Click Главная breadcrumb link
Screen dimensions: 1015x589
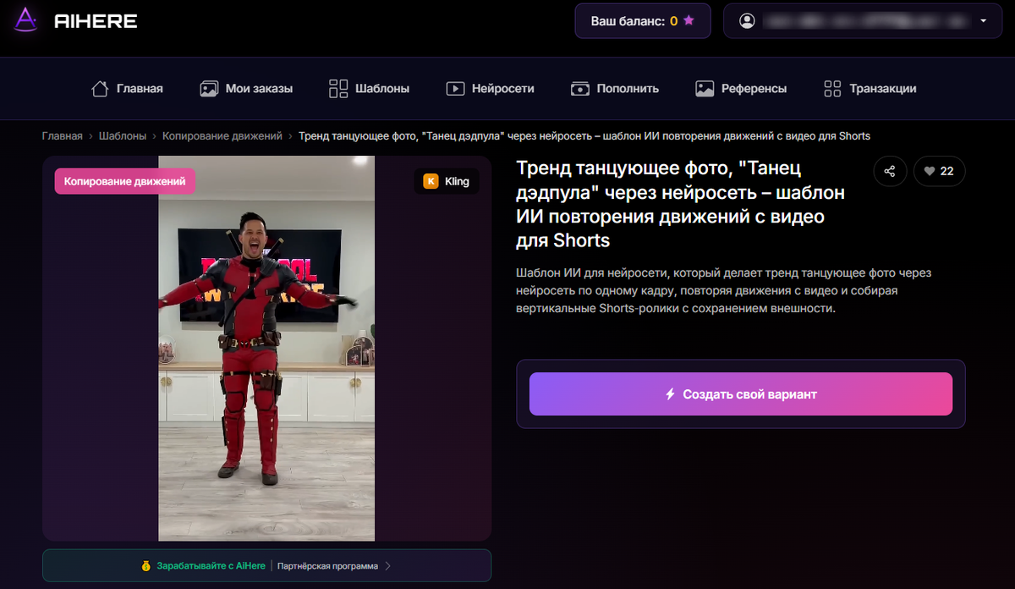[x=63, y=135]
